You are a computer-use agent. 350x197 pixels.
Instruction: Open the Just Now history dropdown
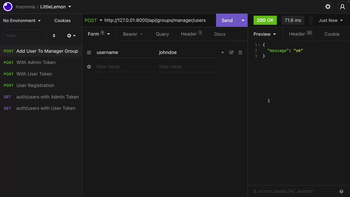(331, 21)
